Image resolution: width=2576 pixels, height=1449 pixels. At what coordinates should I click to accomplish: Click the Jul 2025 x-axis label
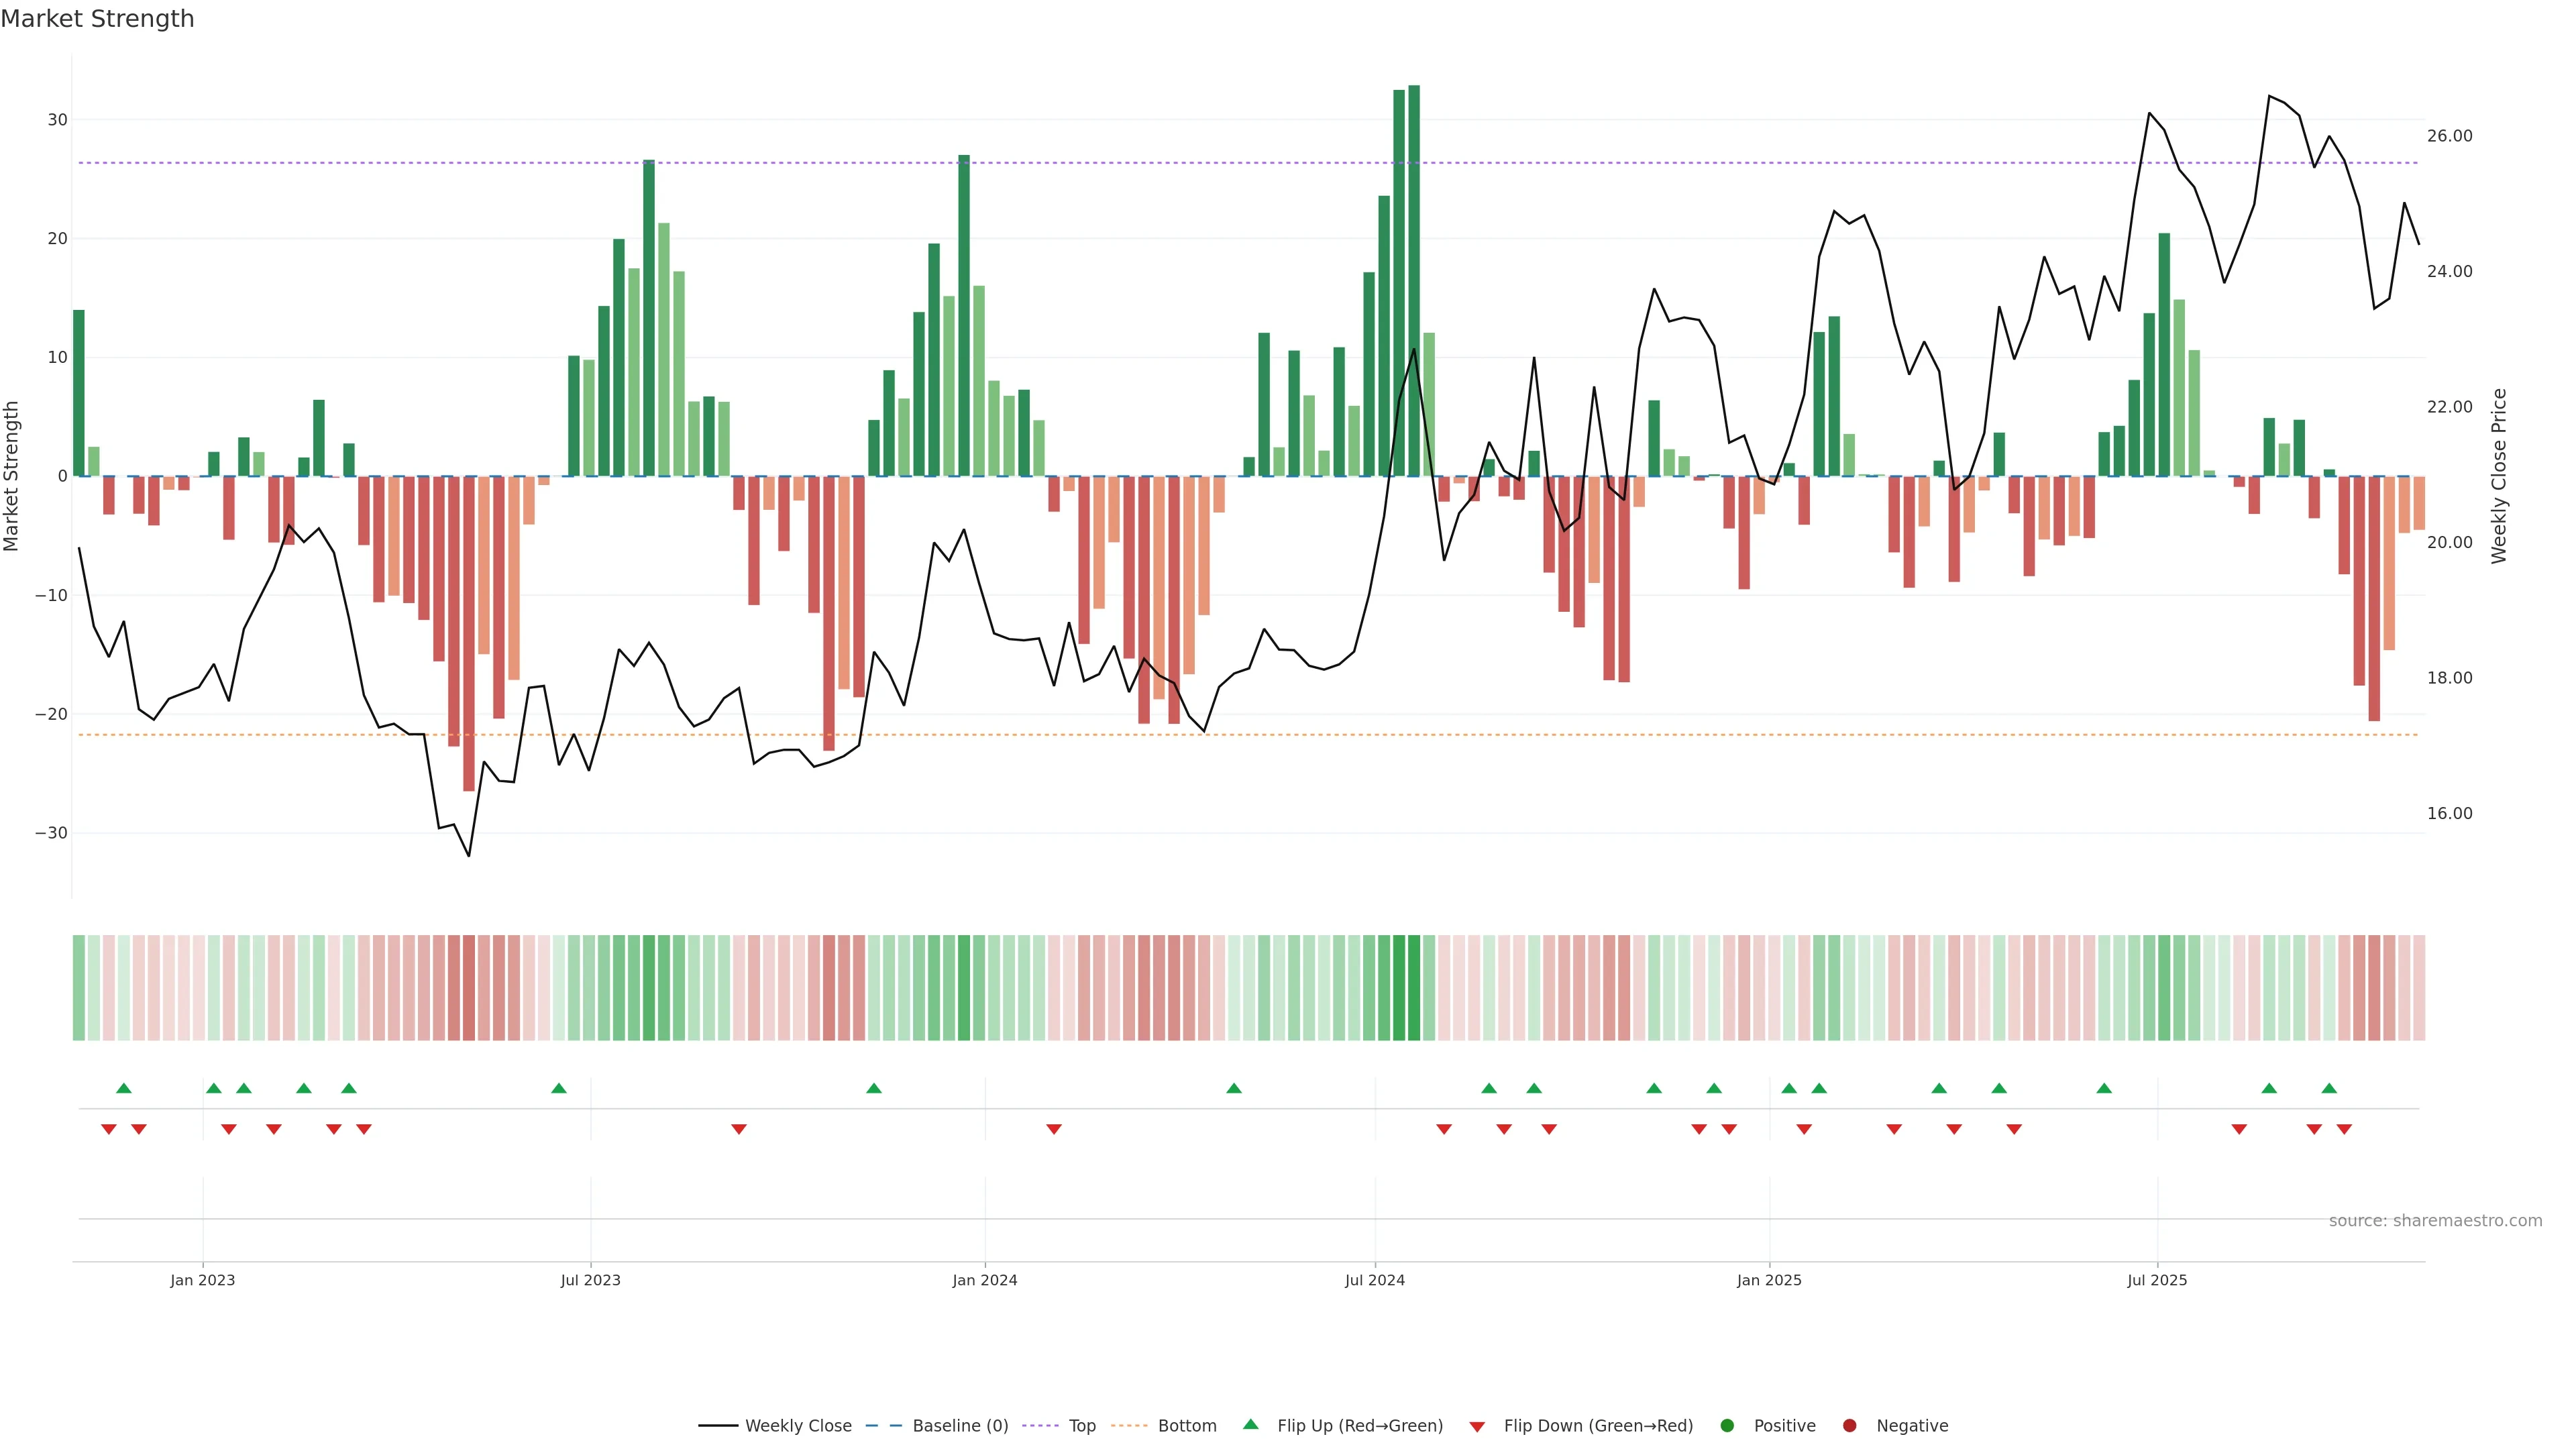[2157, 1280]
